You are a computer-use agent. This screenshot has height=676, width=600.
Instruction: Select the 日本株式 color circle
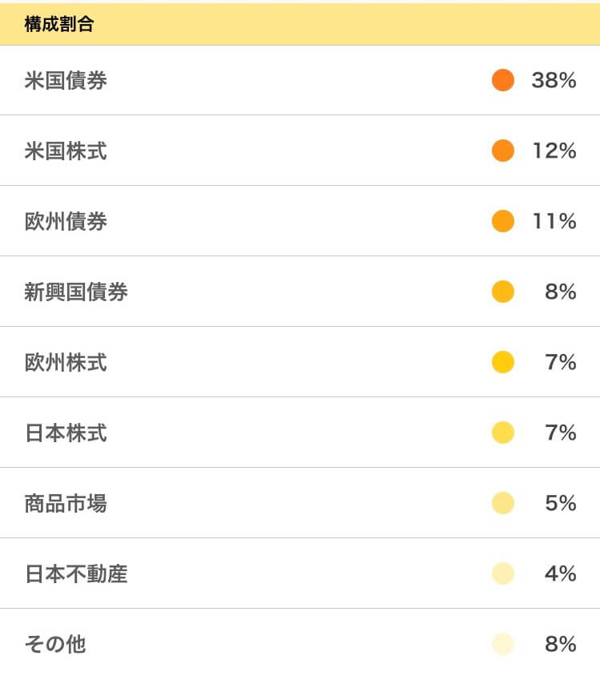click(502, 433)
